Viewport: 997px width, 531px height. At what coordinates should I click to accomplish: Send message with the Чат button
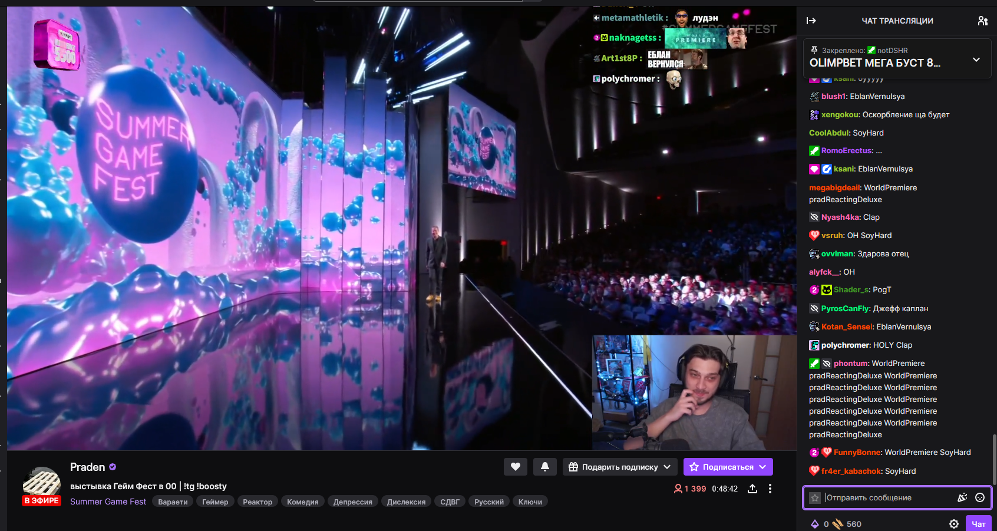[x=979, y=524]
